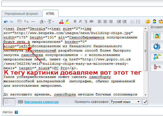Click the scrollbar down arrow
The height and width of the screenshot is (116, 163).
click(145, 95)
